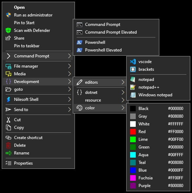The height and width of the screenshot is (193, 192).
Task: Expand the resource submenu arrow
Action: [123, 100]
